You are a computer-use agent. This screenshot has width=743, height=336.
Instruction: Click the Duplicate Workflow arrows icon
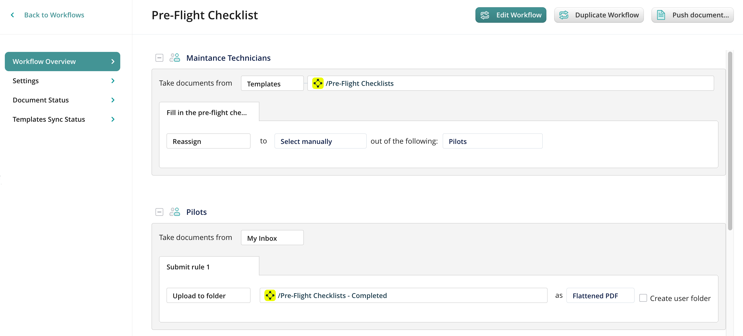(563, 15)
